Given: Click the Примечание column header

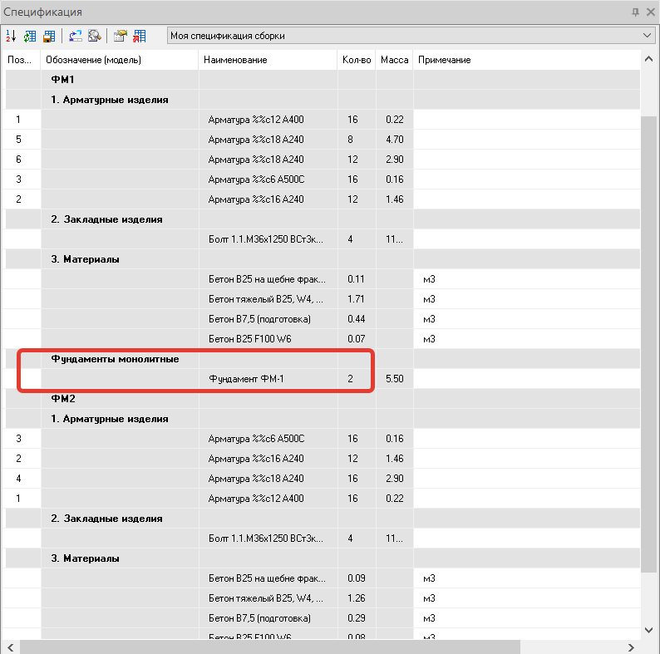Looking at the screenshot, I should (444, 60).
